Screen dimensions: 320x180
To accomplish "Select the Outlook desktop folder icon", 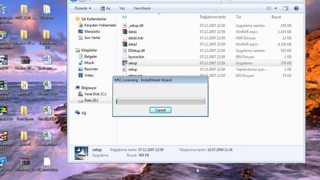I will 47,9.
